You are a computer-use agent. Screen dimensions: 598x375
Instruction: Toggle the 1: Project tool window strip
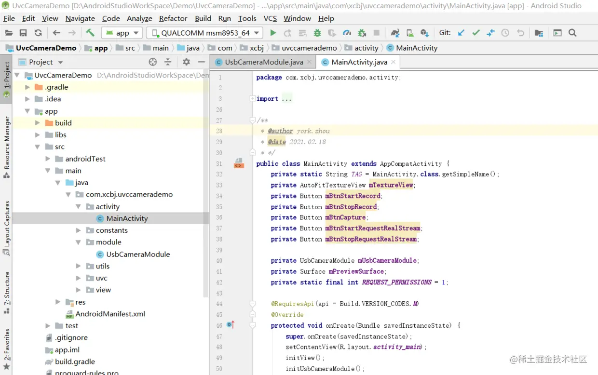[x=7, y=76]
